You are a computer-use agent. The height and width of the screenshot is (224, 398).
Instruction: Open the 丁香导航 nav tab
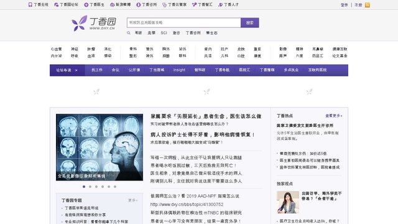(222, 70)
